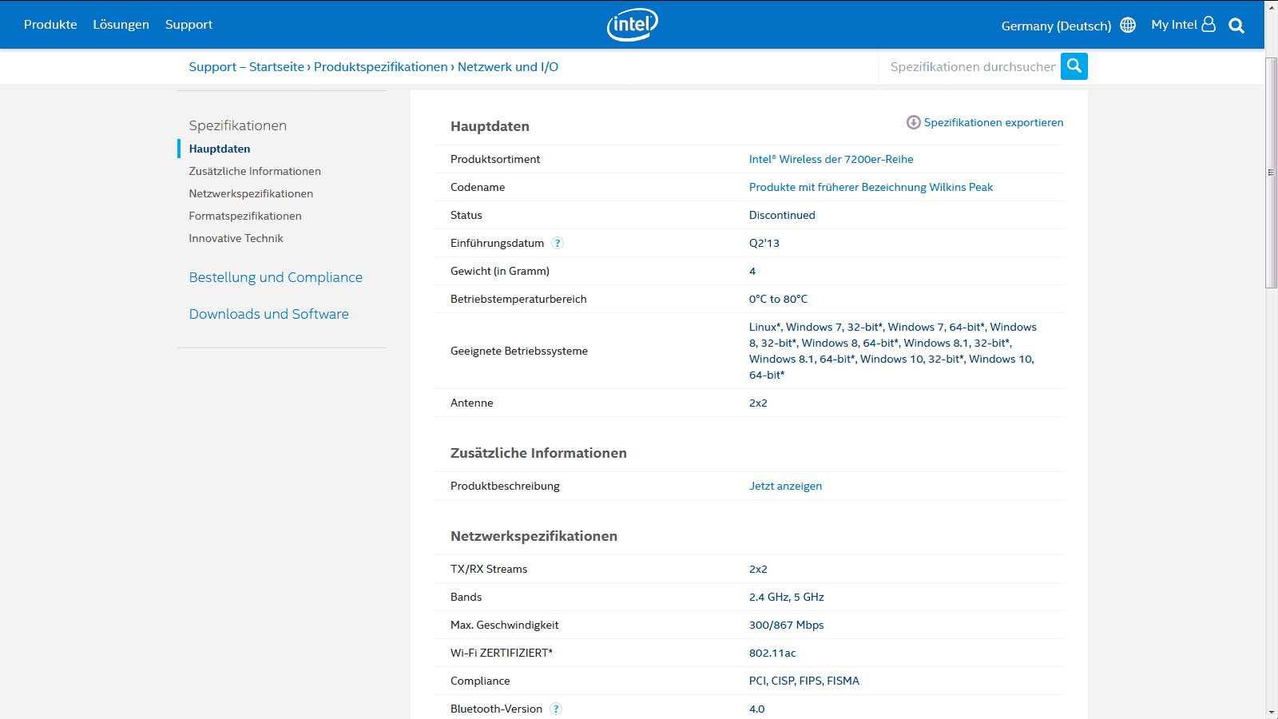The image size is (1278, 719).
Task: Jump to Netzwerkspezifikationen in sidebar
Action: (x=251, y=193)
